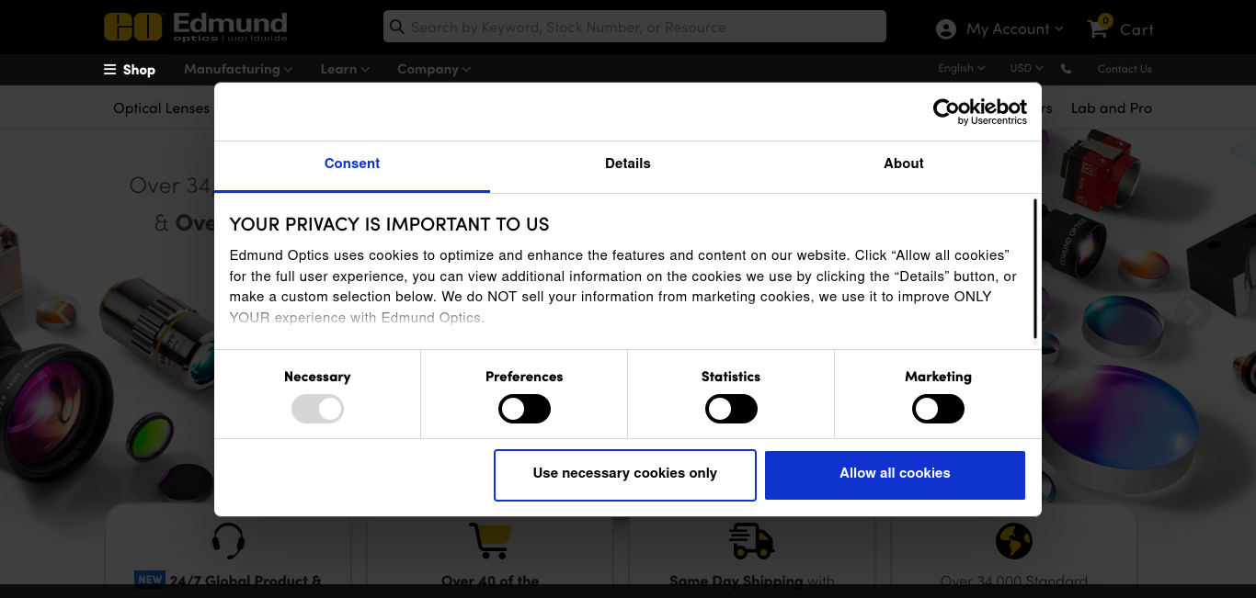Click the headset support icon
1256x598 pixels.
(228, 541)
